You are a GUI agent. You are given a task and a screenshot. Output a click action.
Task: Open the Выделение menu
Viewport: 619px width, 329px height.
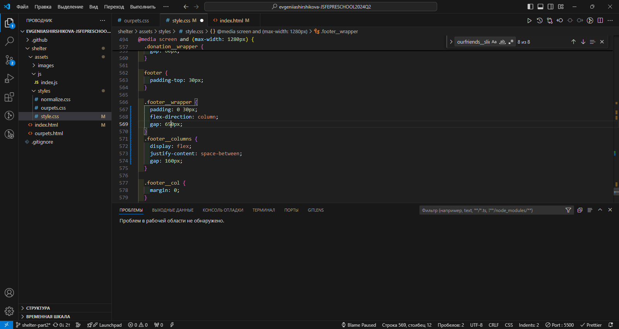70,7
